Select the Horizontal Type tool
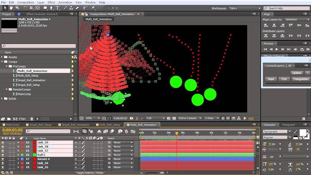This screenshot has height=175, width=311. 58,8
